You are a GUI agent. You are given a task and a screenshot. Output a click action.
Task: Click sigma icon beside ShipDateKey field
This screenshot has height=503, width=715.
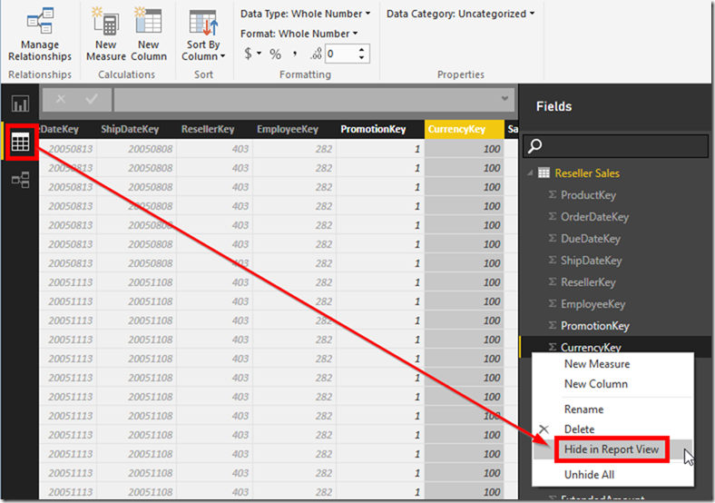pos(553,261)
